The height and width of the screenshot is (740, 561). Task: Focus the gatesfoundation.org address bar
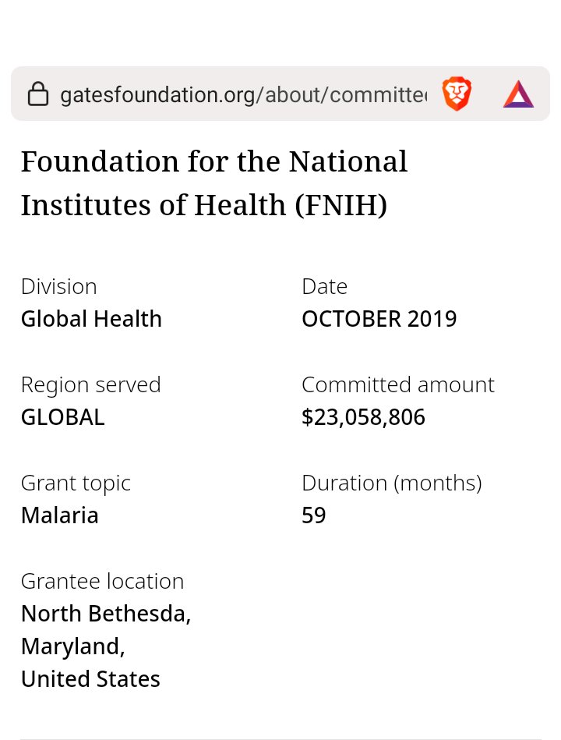(x=242, y=95)
